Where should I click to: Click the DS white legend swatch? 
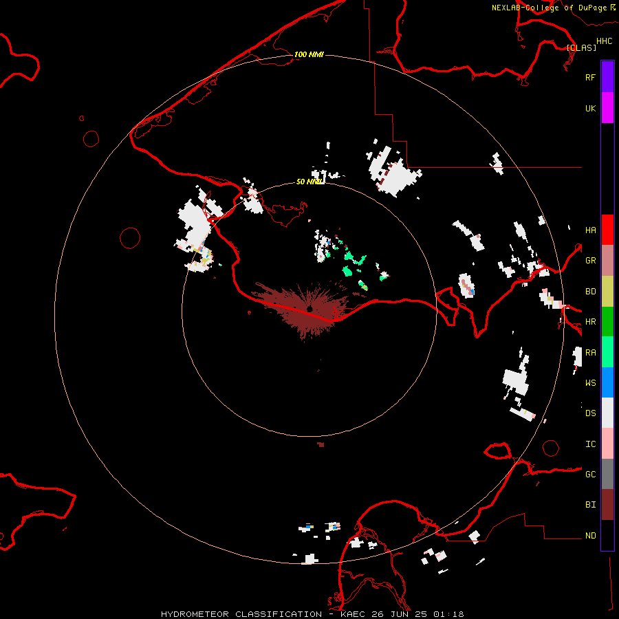pyautogui.click(x=607, y=413)
